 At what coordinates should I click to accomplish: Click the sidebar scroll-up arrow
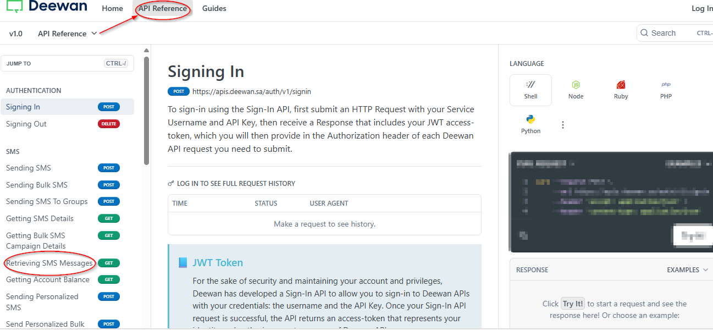click(x=146, y=51)
